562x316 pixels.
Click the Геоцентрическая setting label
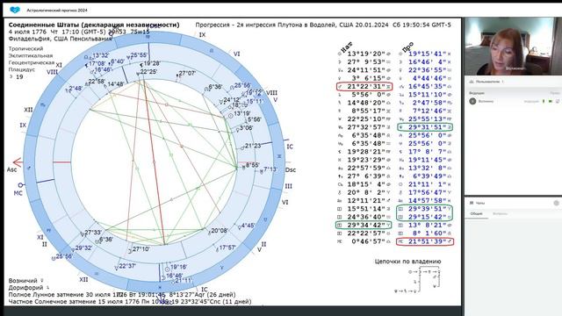(x=32, y=62)
